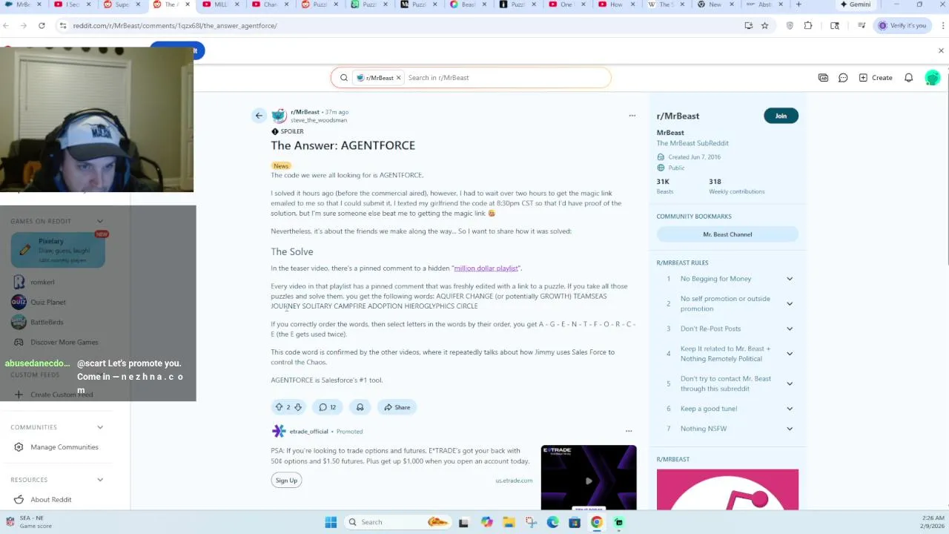The image size is (949, 534).
Task: Open Google Chrome from the taskbar
Action: tap(596, 522)
